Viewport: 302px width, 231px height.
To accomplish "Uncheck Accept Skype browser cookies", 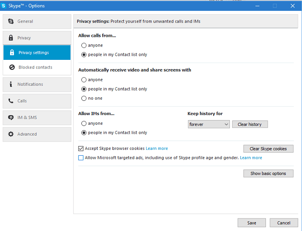I will pyautogui.click(x=81, y=149).
